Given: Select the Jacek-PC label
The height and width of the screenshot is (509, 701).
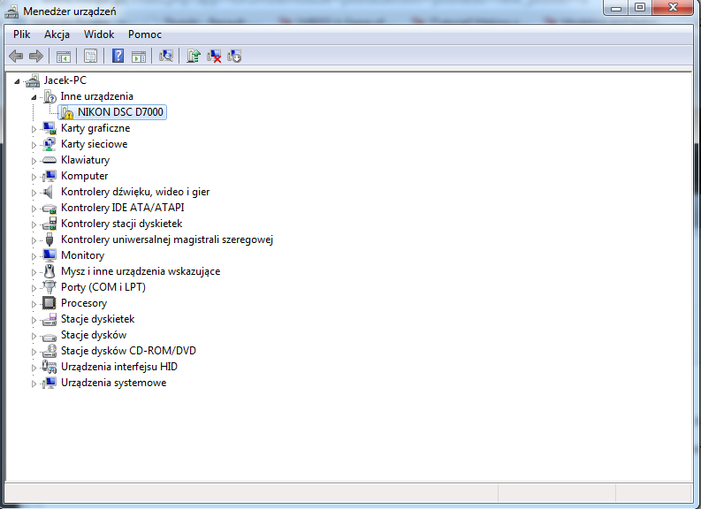Looking at the screenshot, I should 65,80.
